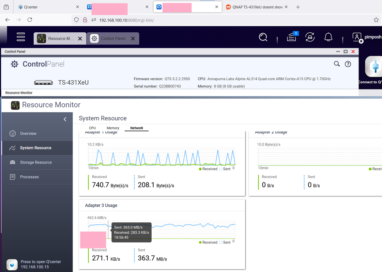Toggle Sent legend in Adapter 3 chart
Viewport: 382px width, 272px height.
point(225,242)
